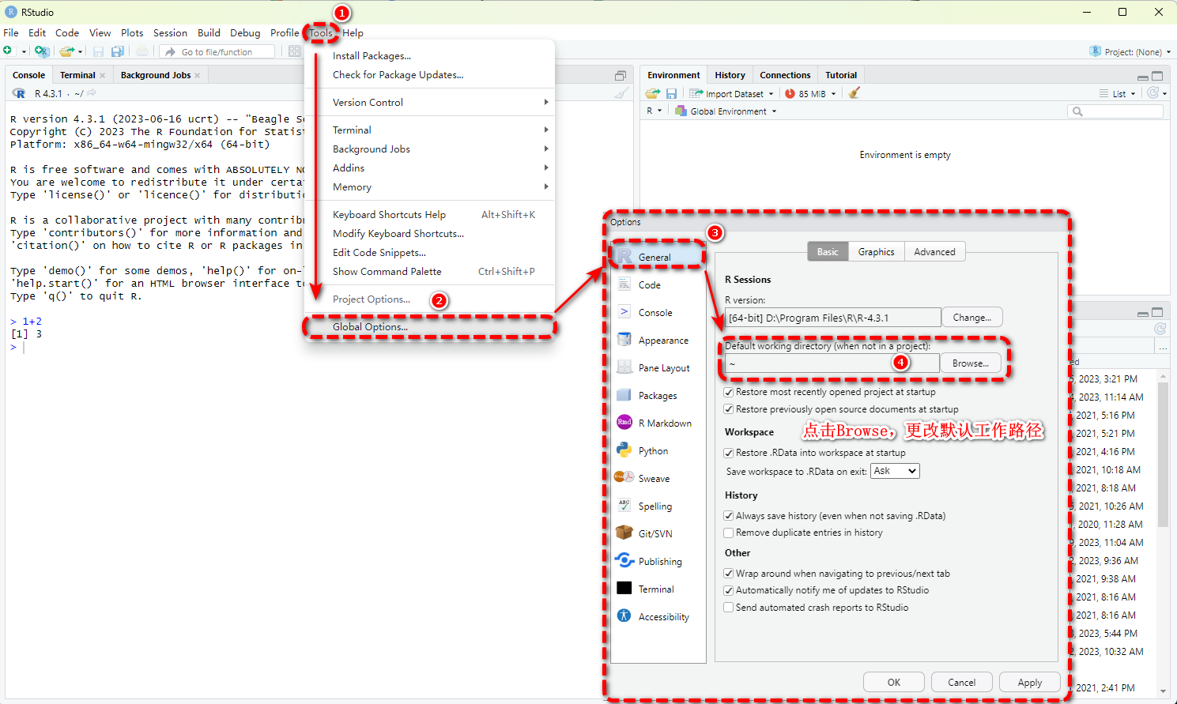Open Git/SVN settings in Options
The width and height of the screenshot is (1177, 704).
tap(658, 533)
